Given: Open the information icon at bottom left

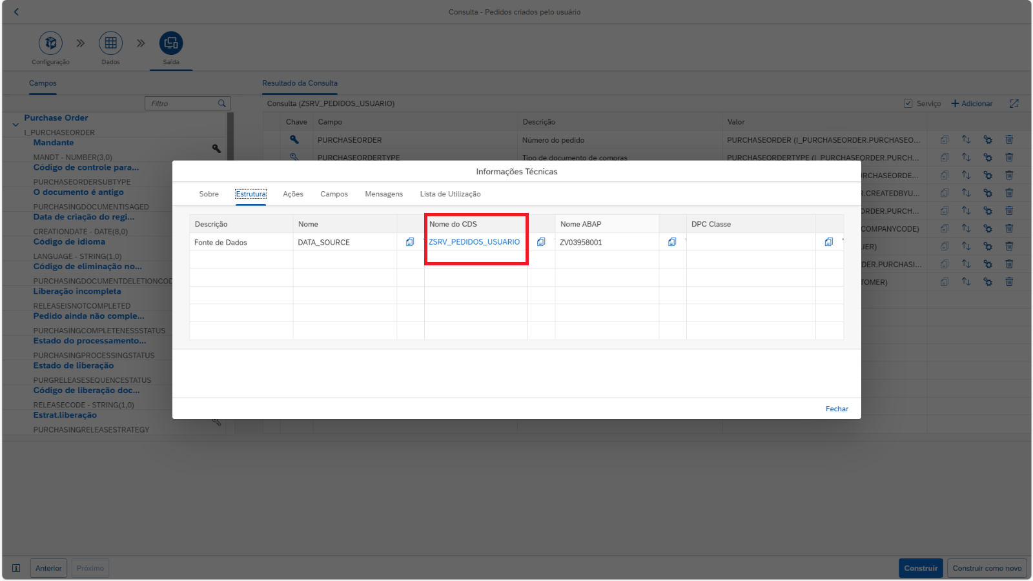Looking at the screenshot, I should tap(16, 568).
